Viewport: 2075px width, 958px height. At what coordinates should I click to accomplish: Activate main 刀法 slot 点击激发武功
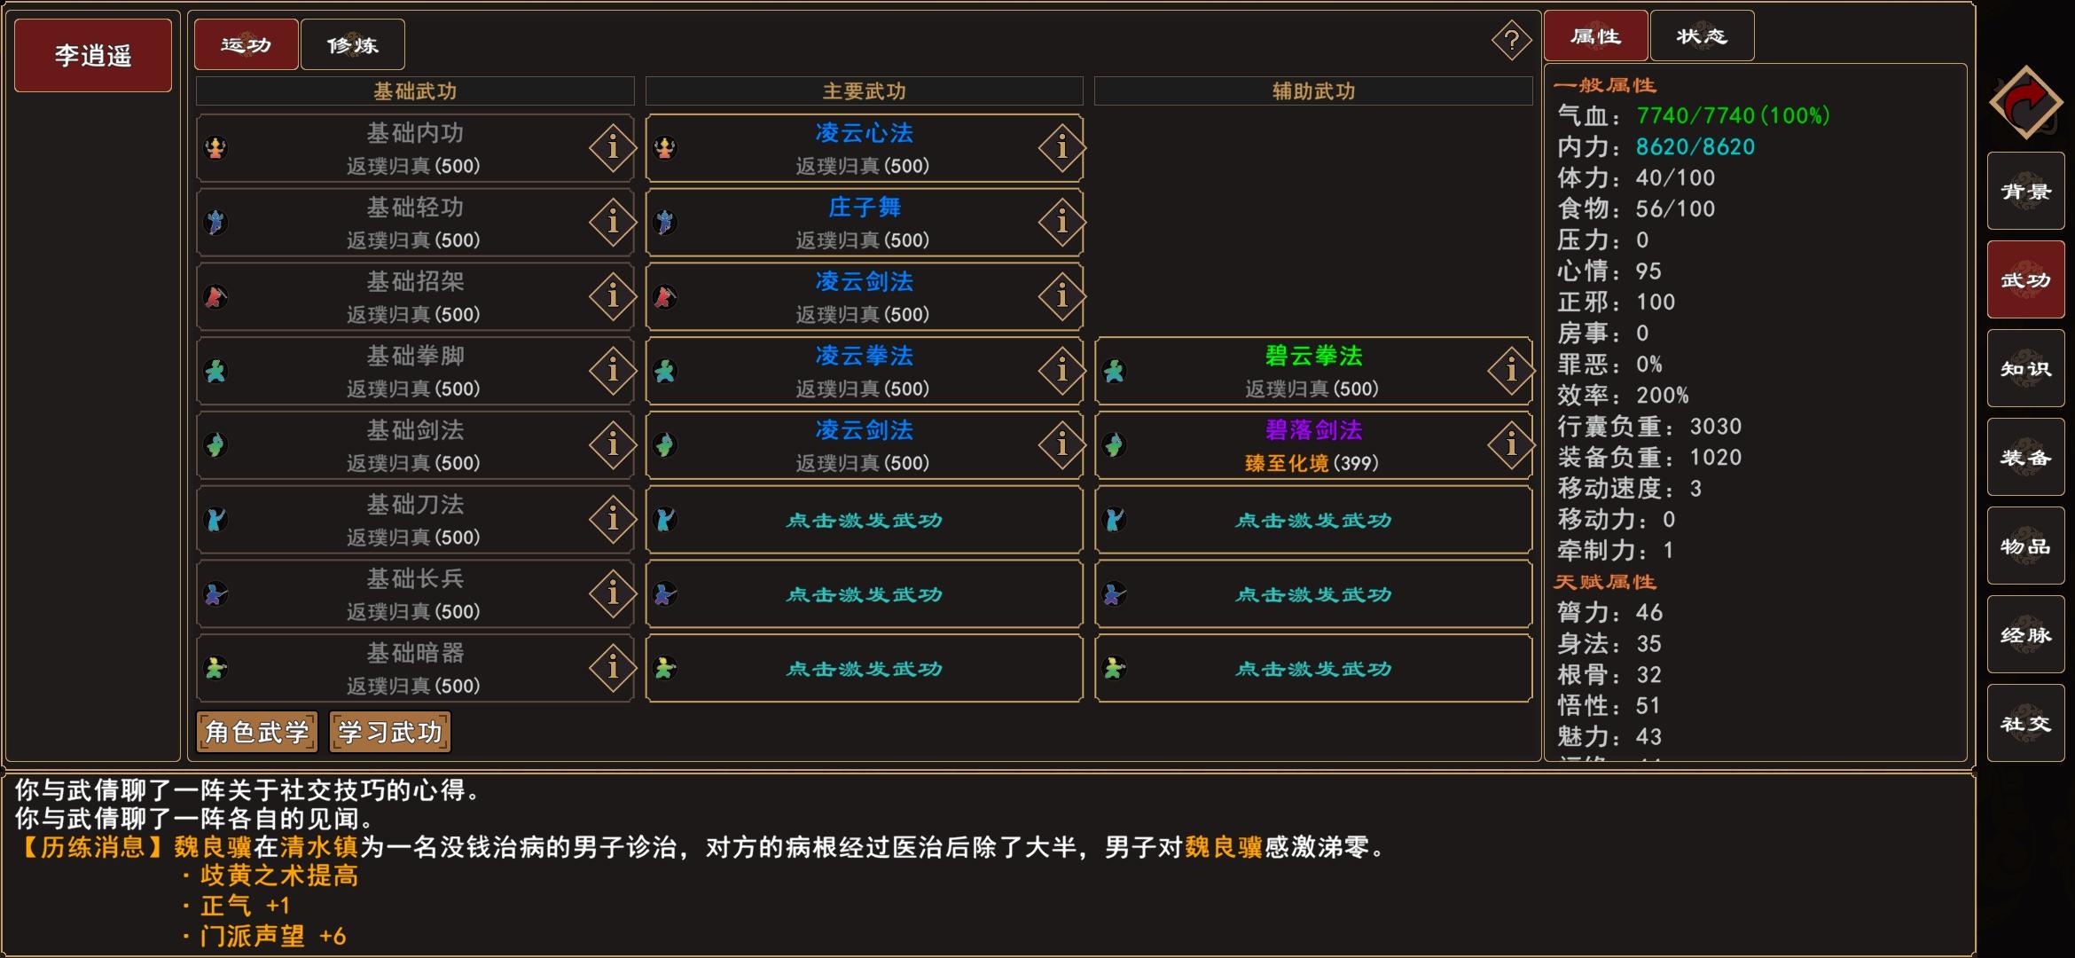(x=864, y=520)
